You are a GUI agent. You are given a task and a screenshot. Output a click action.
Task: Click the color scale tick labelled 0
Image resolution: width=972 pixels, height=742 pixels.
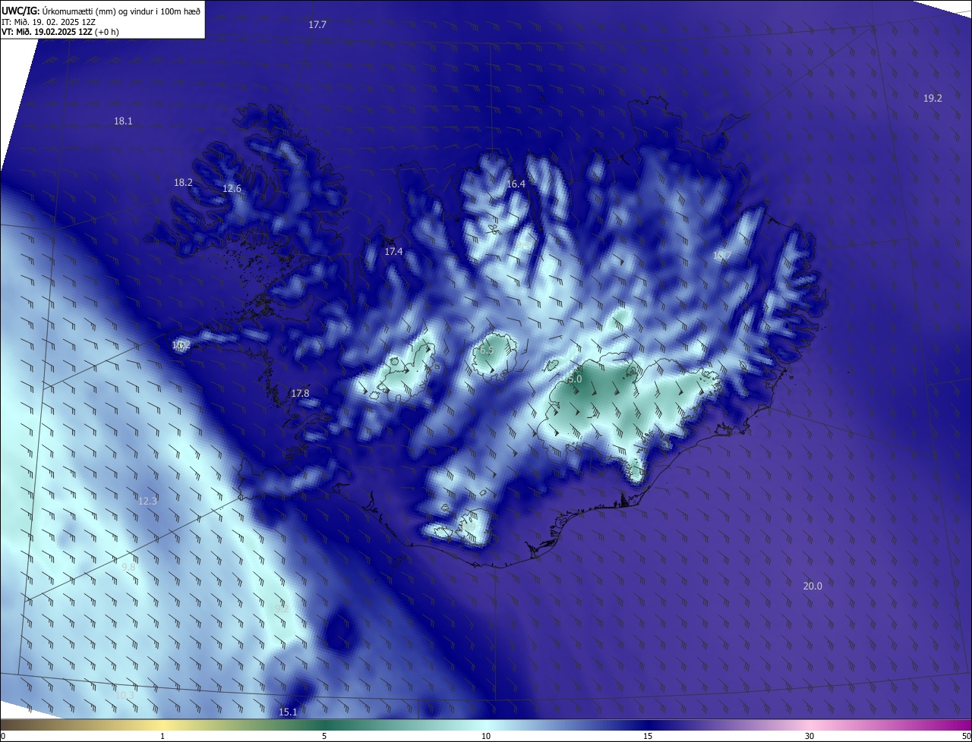pyautogui.click(x=3, y=736)
